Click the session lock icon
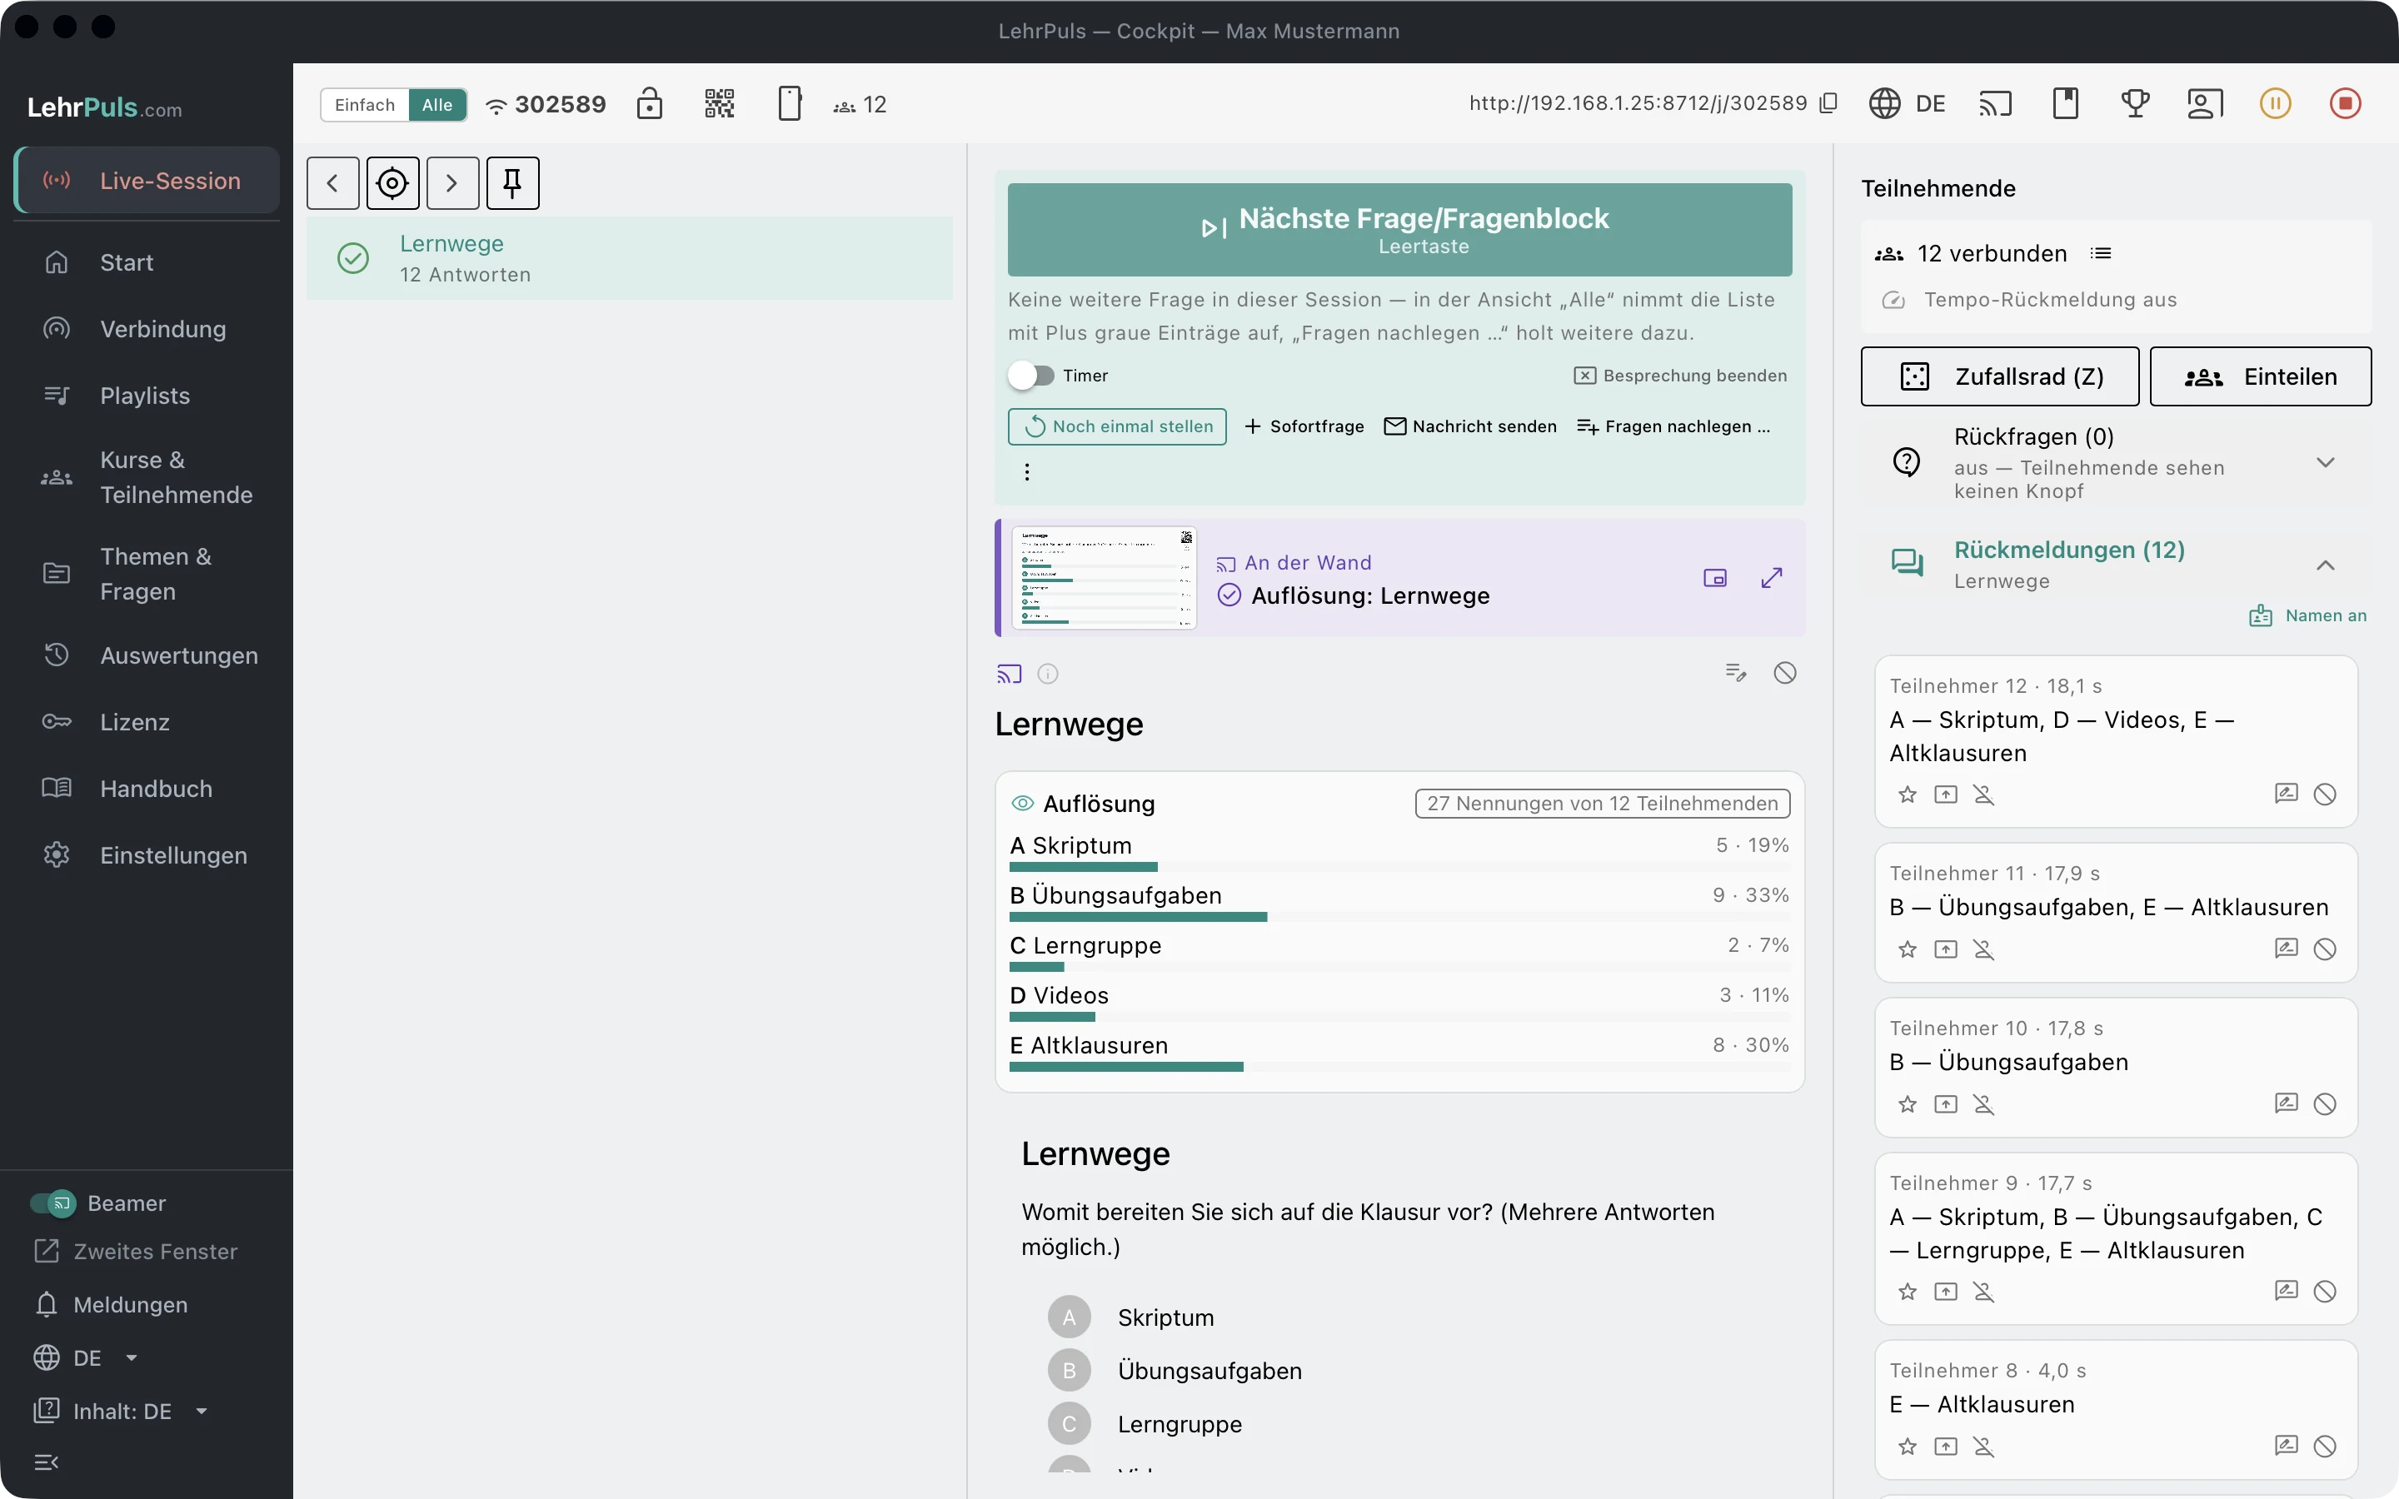This screenshot has height=1499, width=2399. click(x=650, y=103)
